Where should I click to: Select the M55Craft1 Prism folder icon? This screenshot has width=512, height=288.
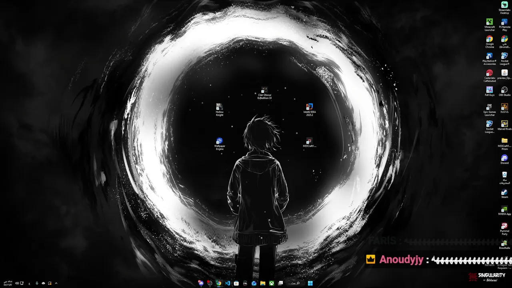coord(504,144)
